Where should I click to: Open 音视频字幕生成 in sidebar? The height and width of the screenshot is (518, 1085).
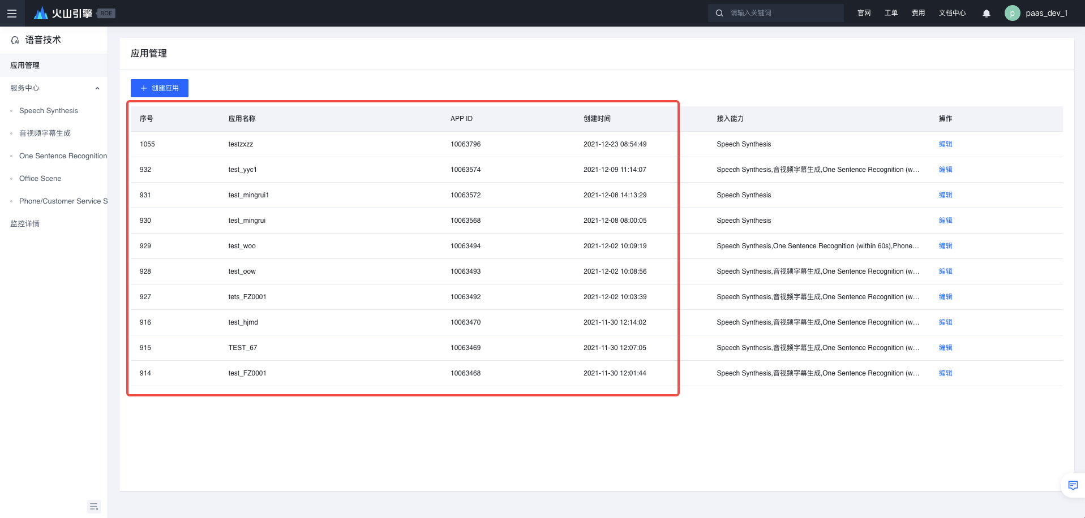pos(45,133)
